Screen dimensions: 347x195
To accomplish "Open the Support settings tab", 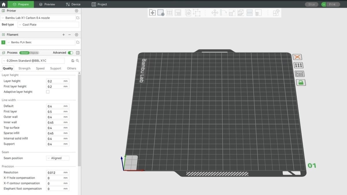I will [56, 68].
